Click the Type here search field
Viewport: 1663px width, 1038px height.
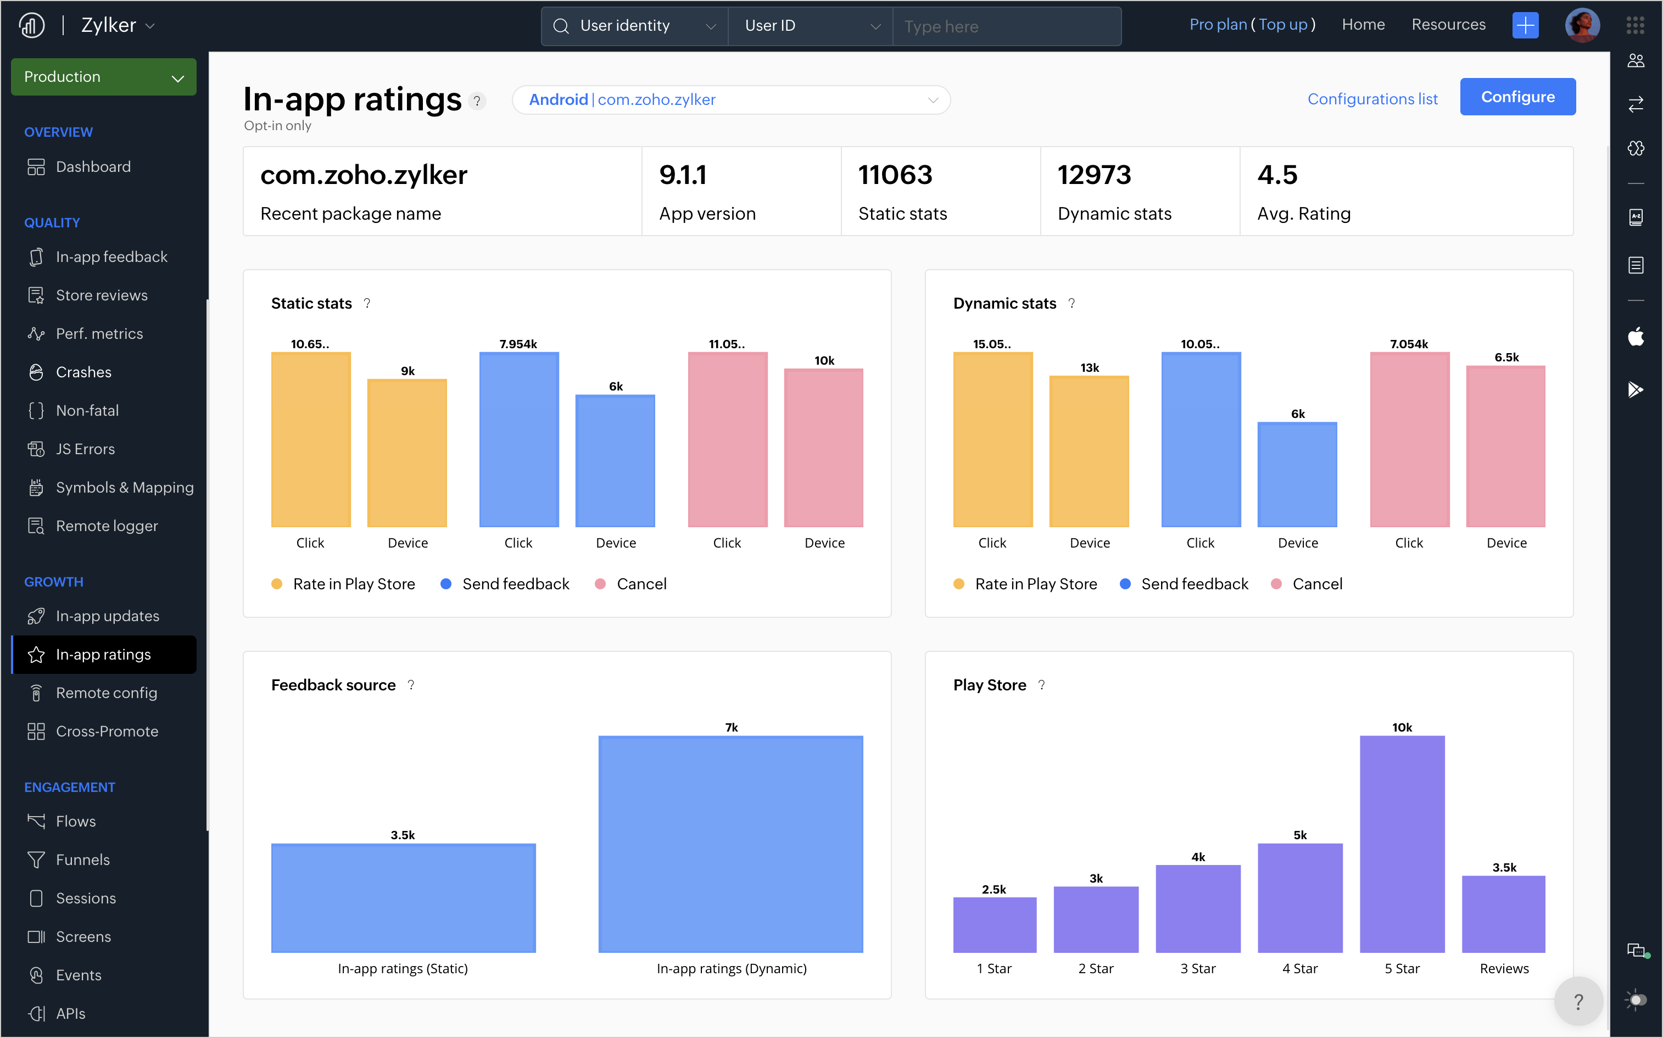coord(1007,26)
